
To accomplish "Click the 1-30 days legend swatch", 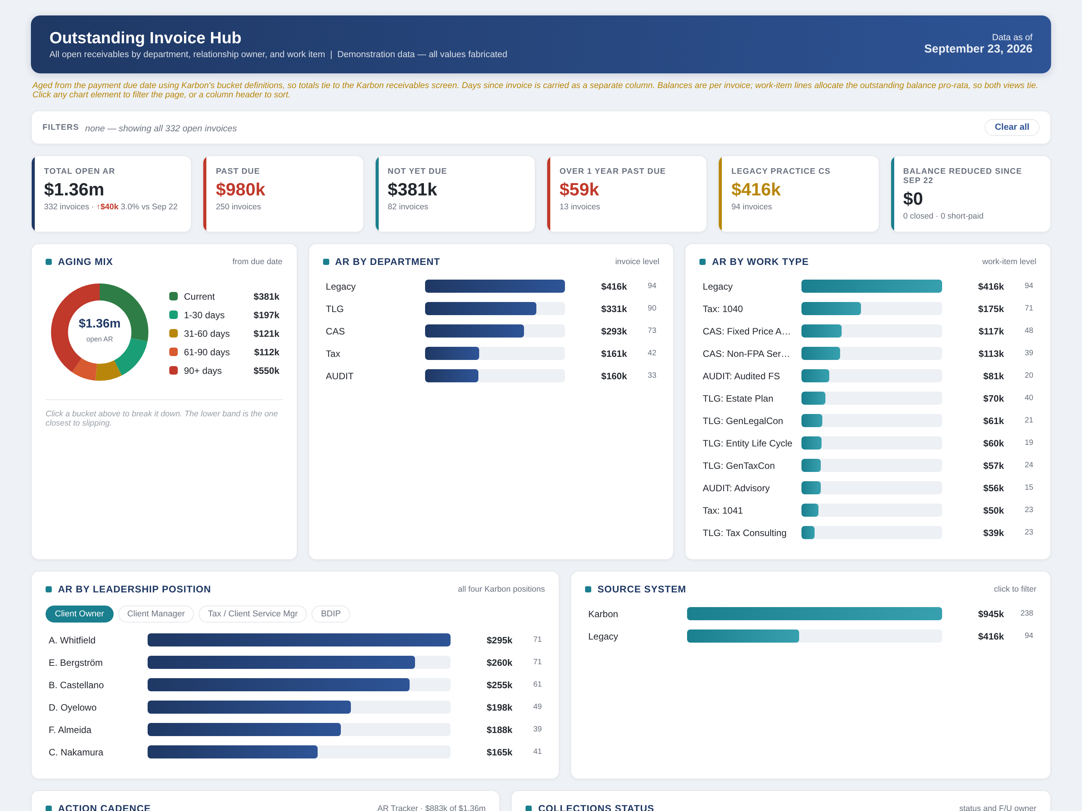I will (x=173, y=315).
